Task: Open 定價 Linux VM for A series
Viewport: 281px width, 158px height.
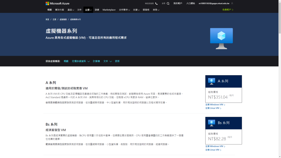Action: coord(213,108)
